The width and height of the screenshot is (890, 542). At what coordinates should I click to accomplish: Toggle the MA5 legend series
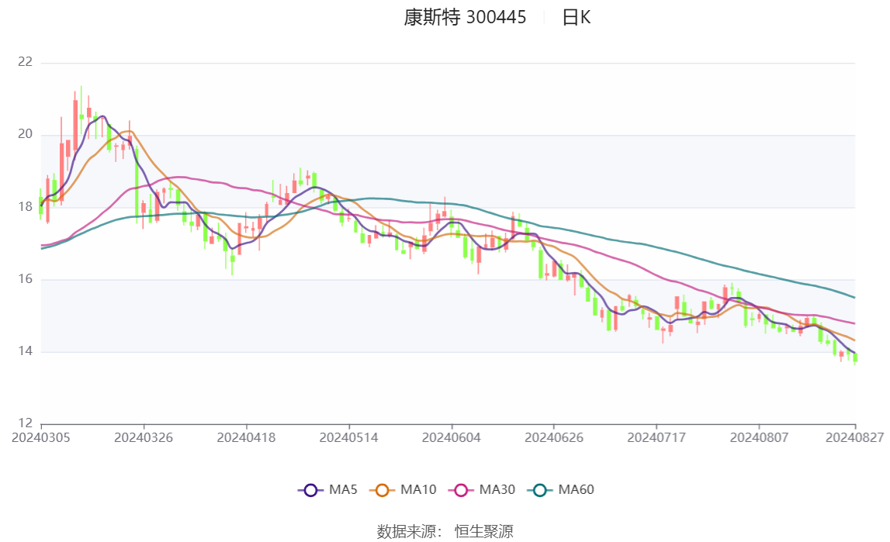(x=327, y=490)
